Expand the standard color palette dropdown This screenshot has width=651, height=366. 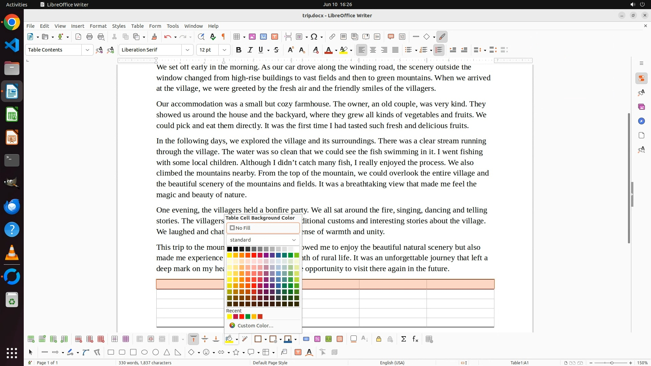pyautogui.click(x=263, y=240)
